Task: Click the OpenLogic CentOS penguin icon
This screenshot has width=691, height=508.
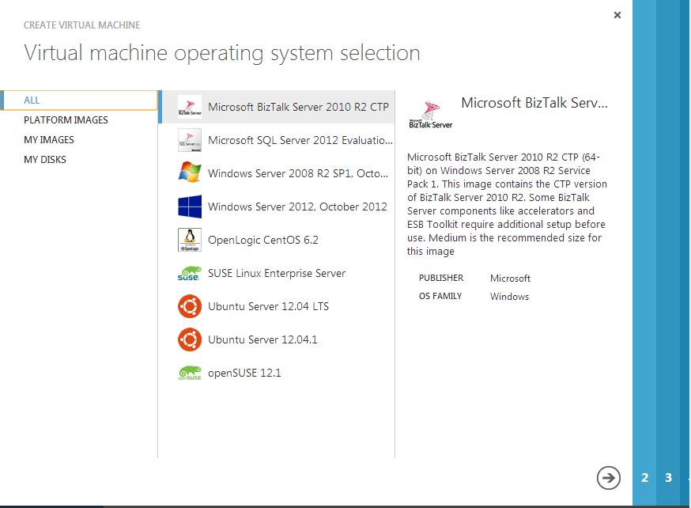Action: click(190, 240)
